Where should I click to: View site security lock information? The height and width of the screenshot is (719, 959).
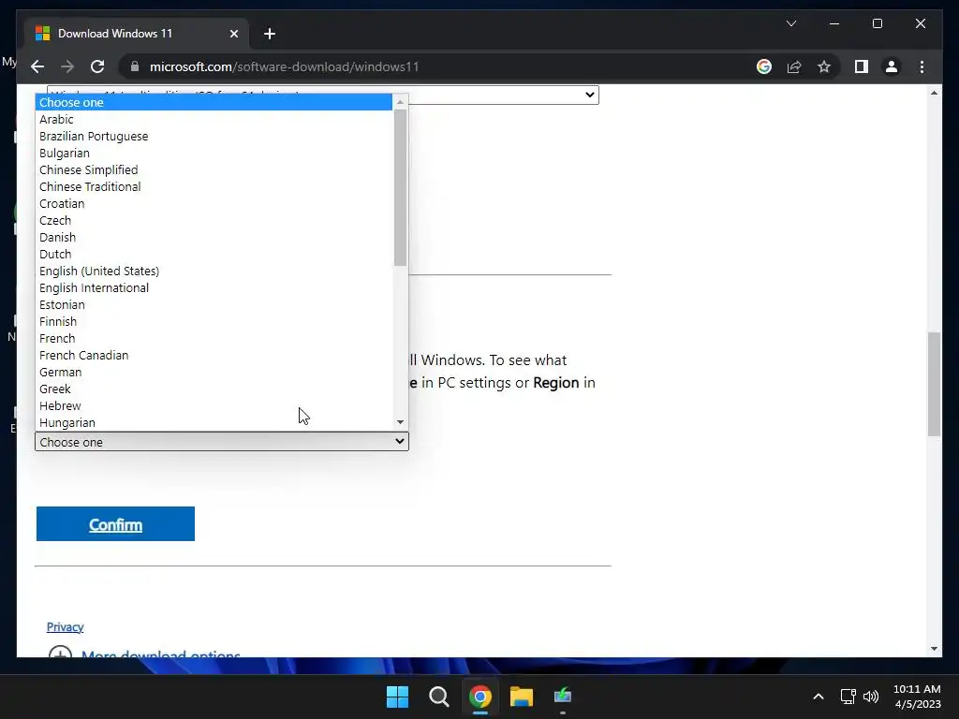[135, 66]
